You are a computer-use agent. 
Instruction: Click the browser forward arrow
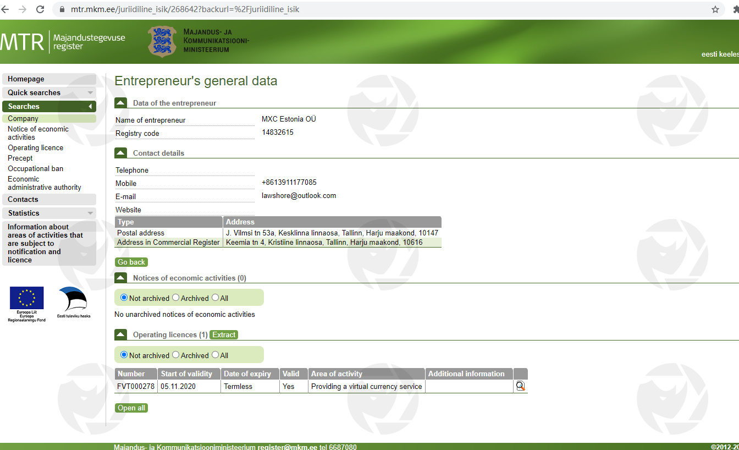pos(23,9)
